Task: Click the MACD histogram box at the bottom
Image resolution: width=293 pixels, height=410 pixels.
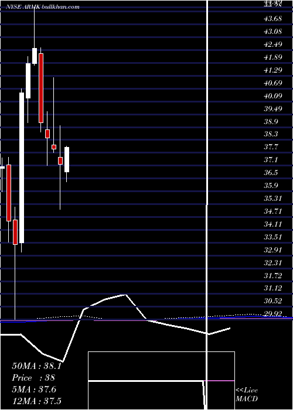Action: (161, 381)
